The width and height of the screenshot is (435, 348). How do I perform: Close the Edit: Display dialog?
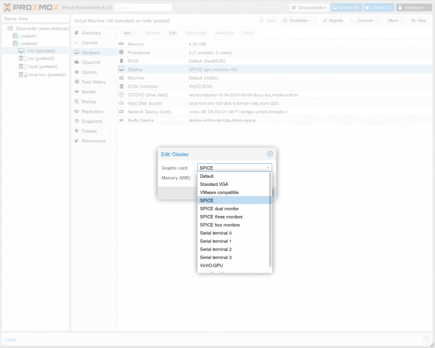tap(270, 154)
